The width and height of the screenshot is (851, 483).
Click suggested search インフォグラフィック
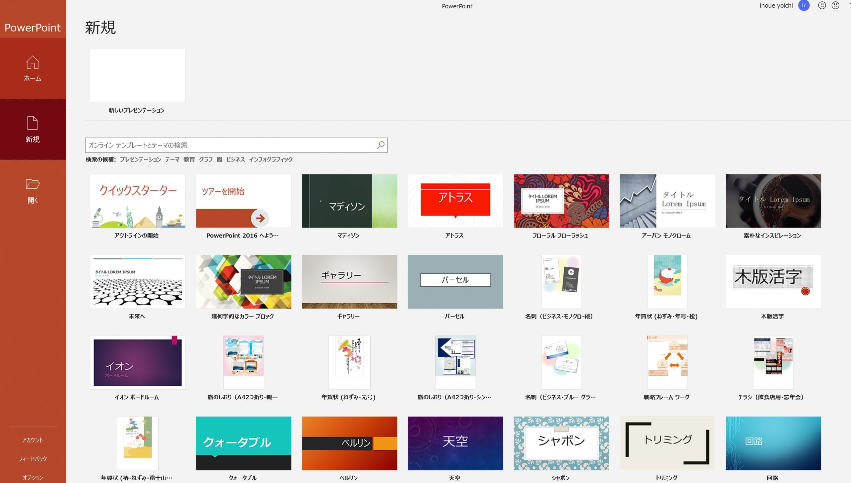click(271, 159)
